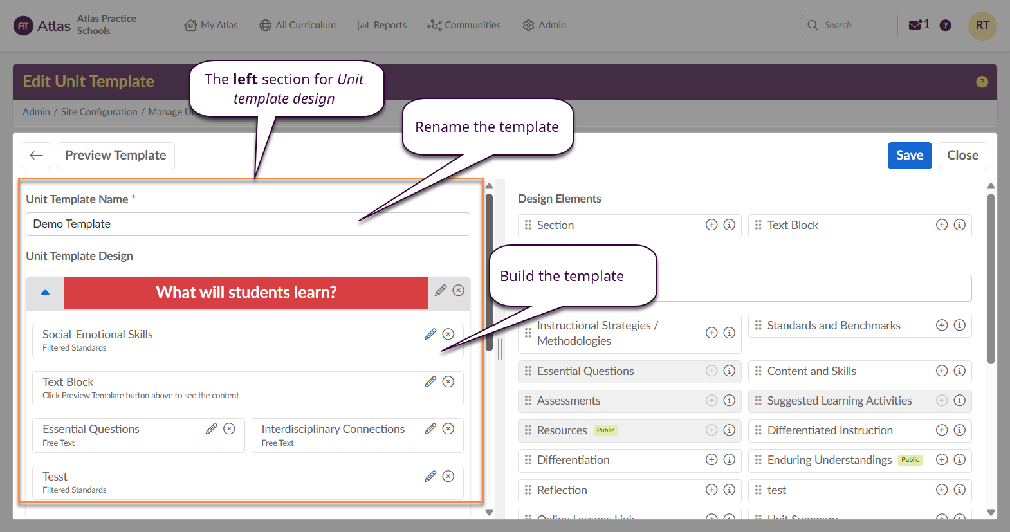Edit the Social-Emotional Skills element
1010x532 pixels.
click(x=430, y=334)
